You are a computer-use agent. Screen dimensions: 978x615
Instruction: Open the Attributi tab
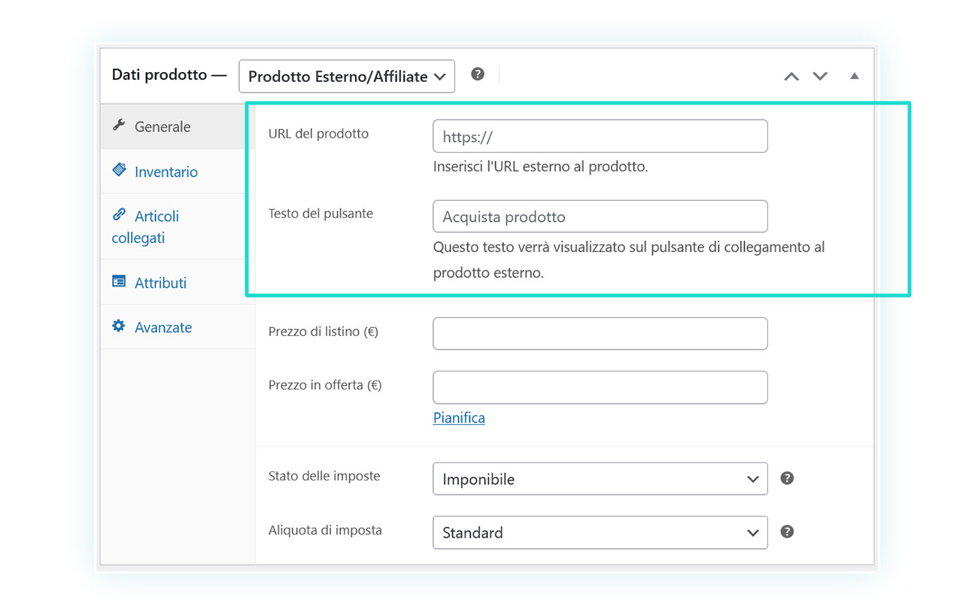[x=178, y=283]
